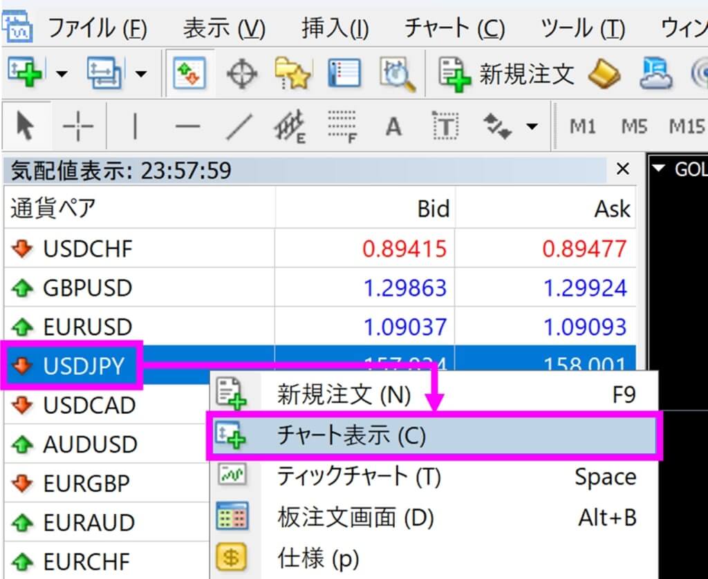Choose チャート表示 (C) in context menu

click(x=434, y=435)
